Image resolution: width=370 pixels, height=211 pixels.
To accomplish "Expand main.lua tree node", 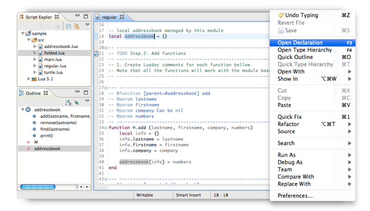I will [x=35, y=60].
